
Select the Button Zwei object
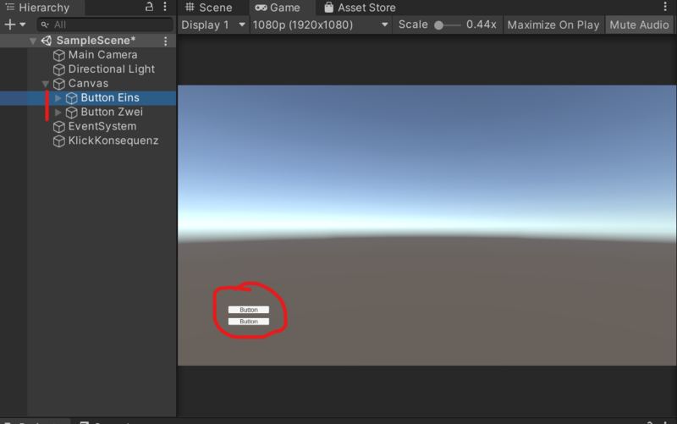click(112, 112)
